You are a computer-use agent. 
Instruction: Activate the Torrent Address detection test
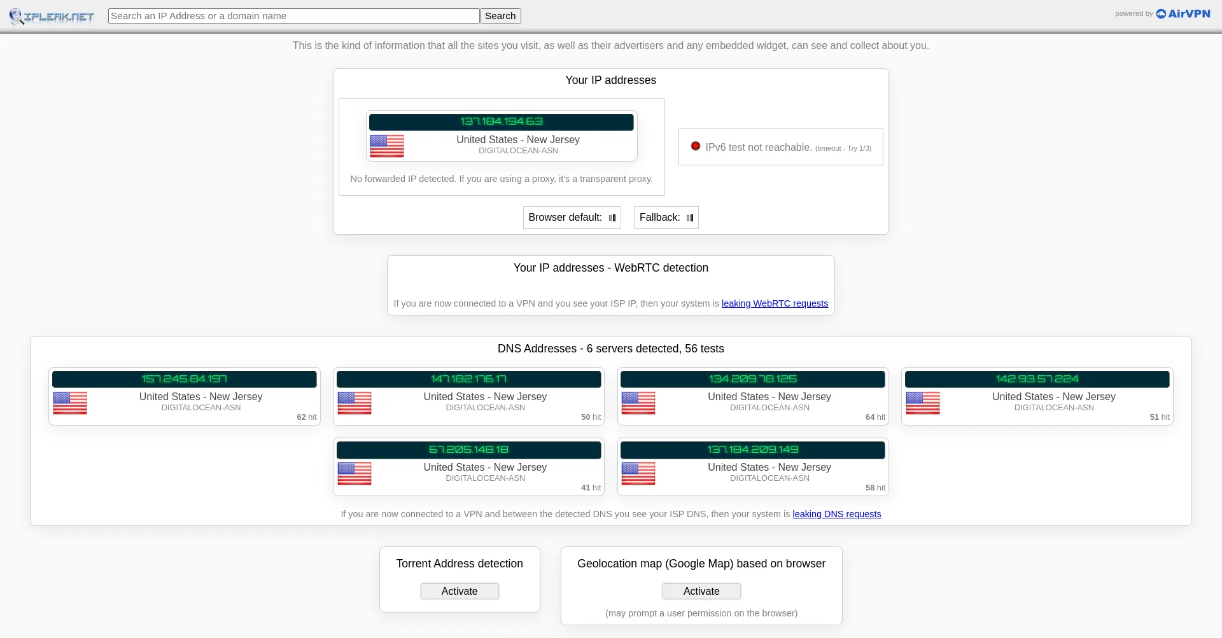(460, 591)
